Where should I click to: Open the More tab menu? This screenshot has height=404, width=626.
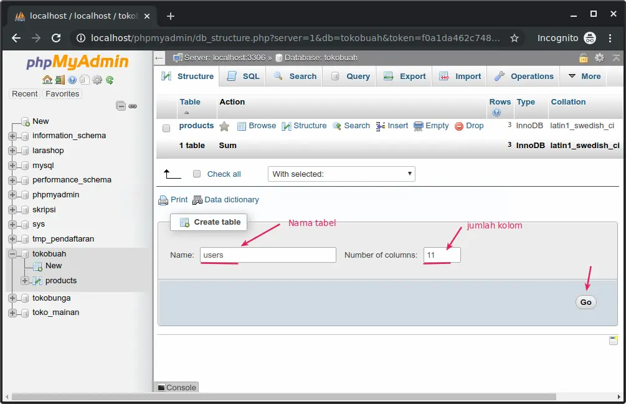pos(584,76)
